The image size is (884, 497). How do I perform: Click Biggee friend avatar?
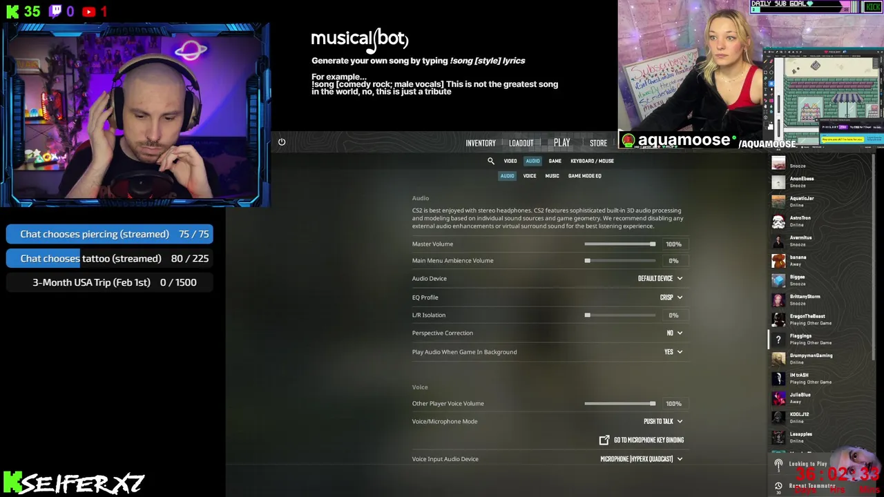778,280
